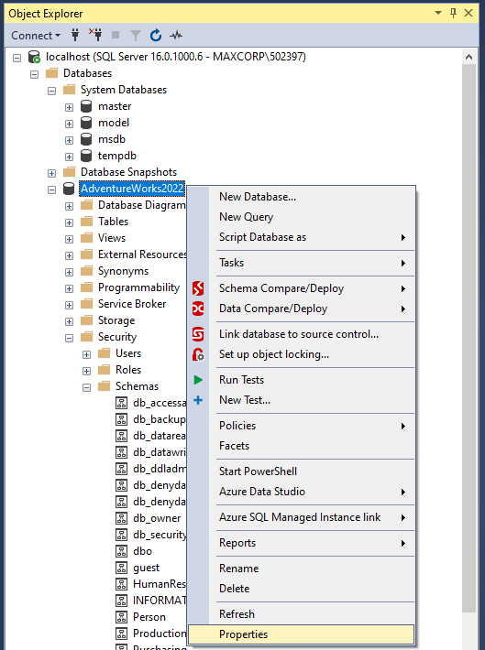Click the AdventureWorks2022 database cylinder icon
Viewport: 485px width, 650px height.
[69, 189]
